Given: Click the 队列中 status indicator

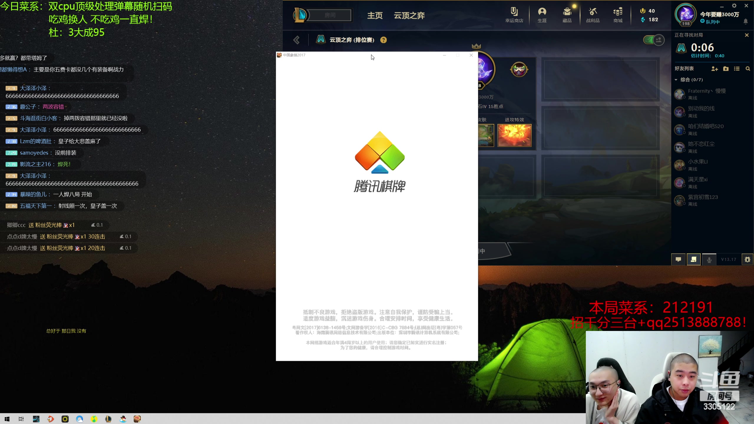Looking at the screenshot, I should tap(710, 21).
